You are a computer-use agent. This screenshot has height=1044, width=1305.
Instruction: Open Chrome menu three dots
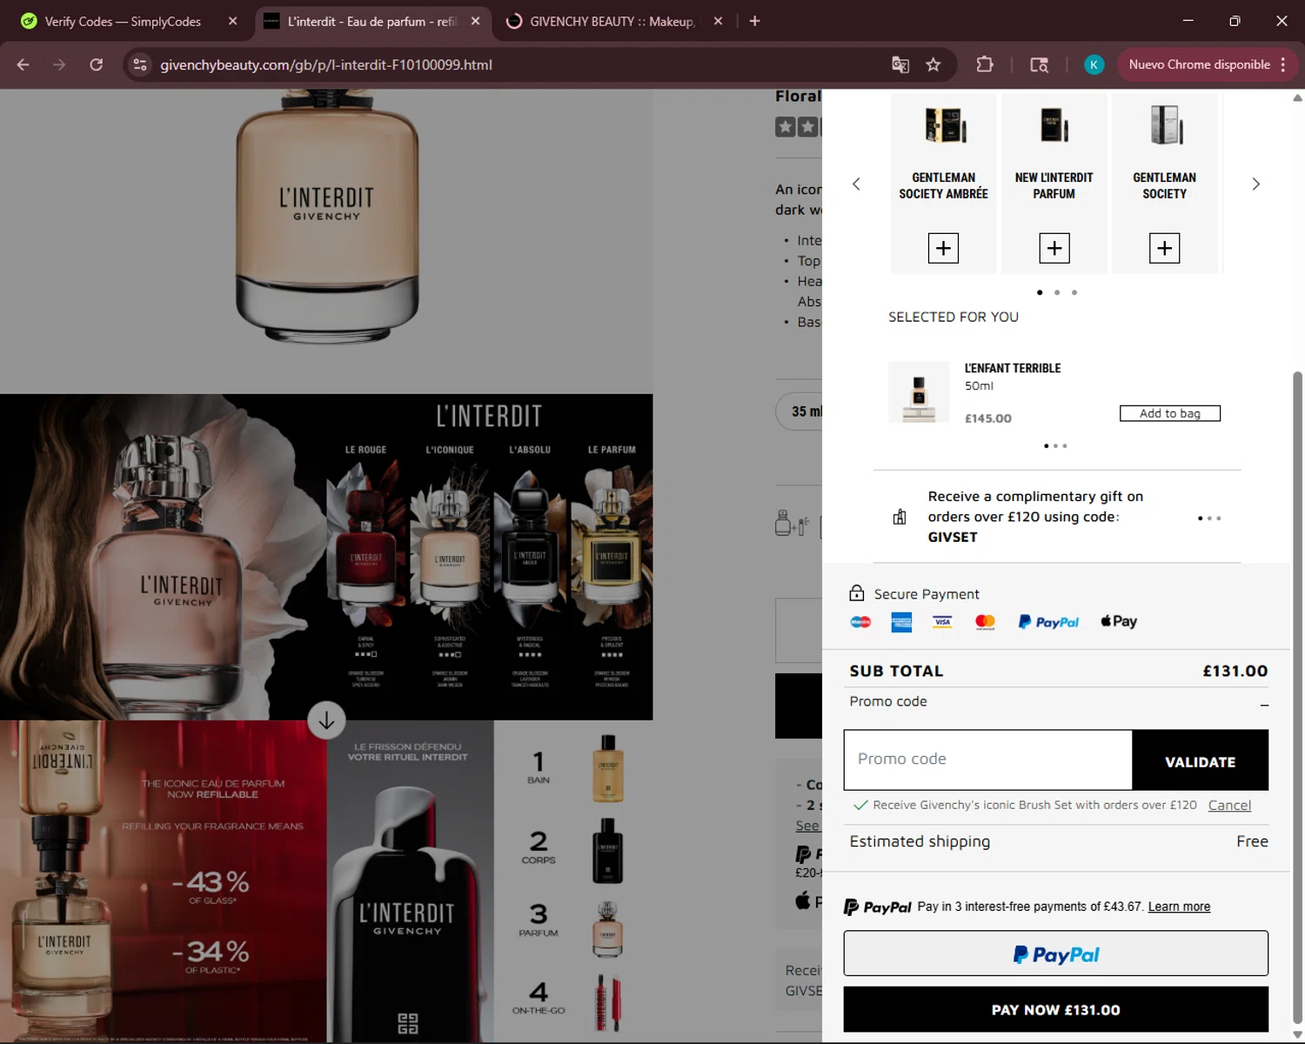[x=1283, y=64]
